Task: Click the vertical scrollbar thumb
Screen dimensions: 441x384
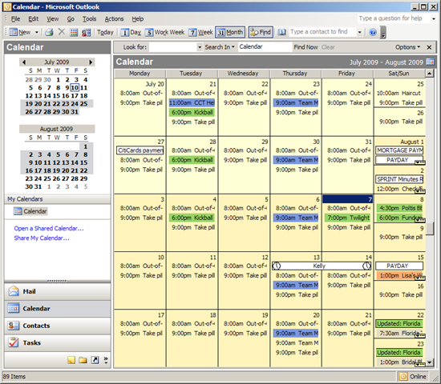Action: (x=430, y=229)
